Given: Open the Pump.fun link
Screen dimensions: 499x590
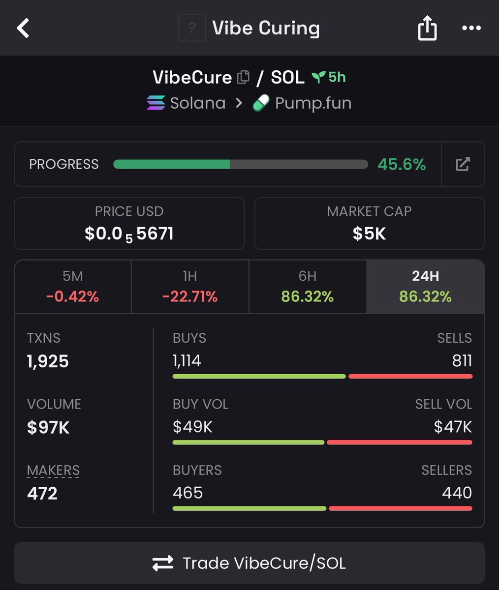Looking at the screenshot, I should 302,103.
